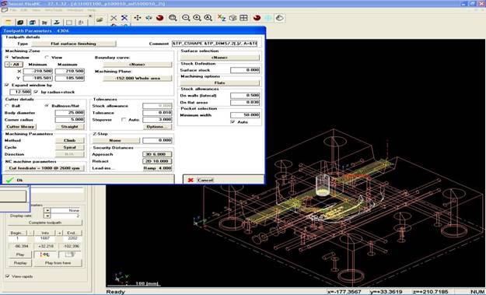Open the Cutter library
Screen dimensions: 486x295
tap(20, 127)
